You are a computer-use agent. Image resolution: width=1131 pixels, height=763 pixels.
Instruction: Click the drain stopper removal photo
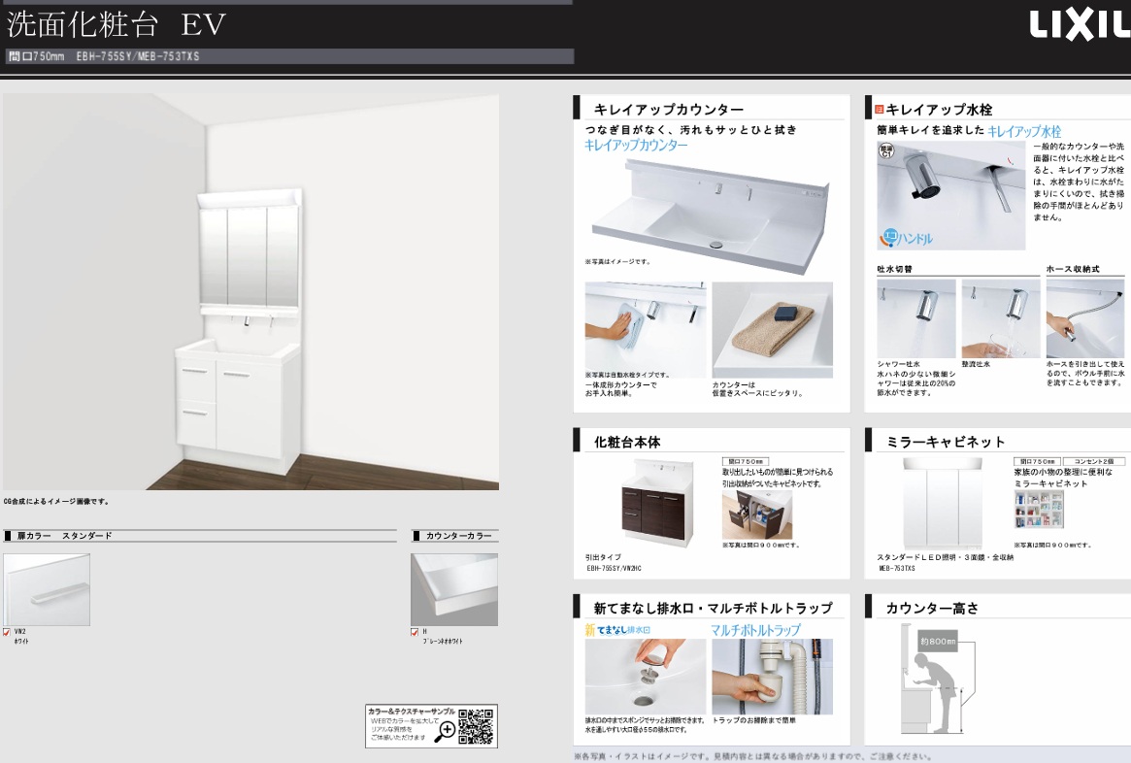click(x=646, y=677)
